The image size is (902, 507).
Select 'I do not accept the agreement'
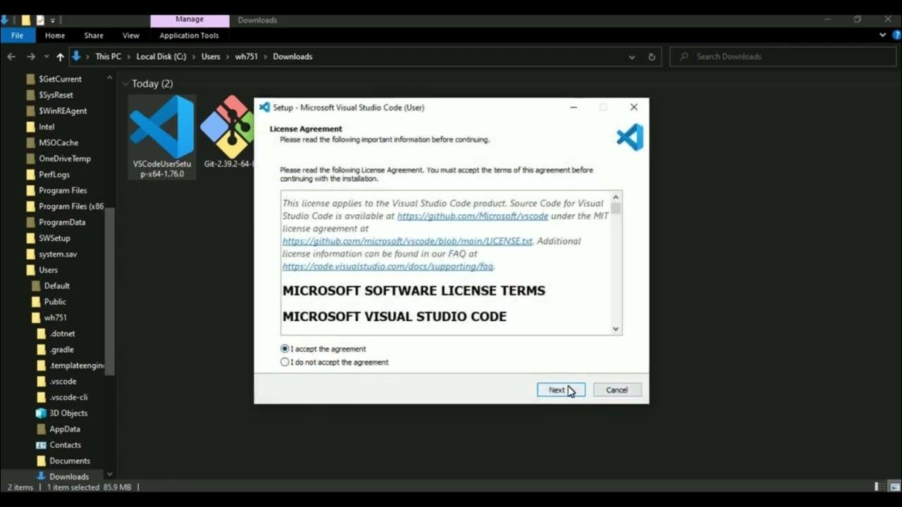(334, 362)
